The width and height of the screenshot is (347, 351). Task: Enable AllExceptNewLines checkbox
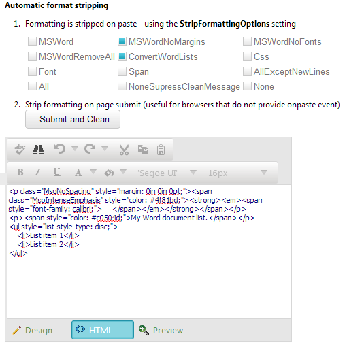247,71
